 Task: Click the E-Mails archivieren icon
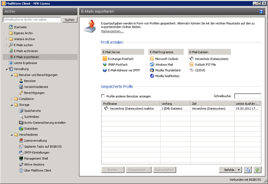click(x=11, y=51)
